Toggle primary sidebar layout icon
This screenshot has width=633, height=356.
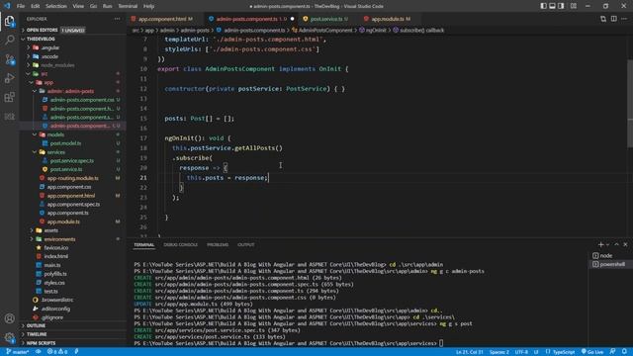pos(543,6)
